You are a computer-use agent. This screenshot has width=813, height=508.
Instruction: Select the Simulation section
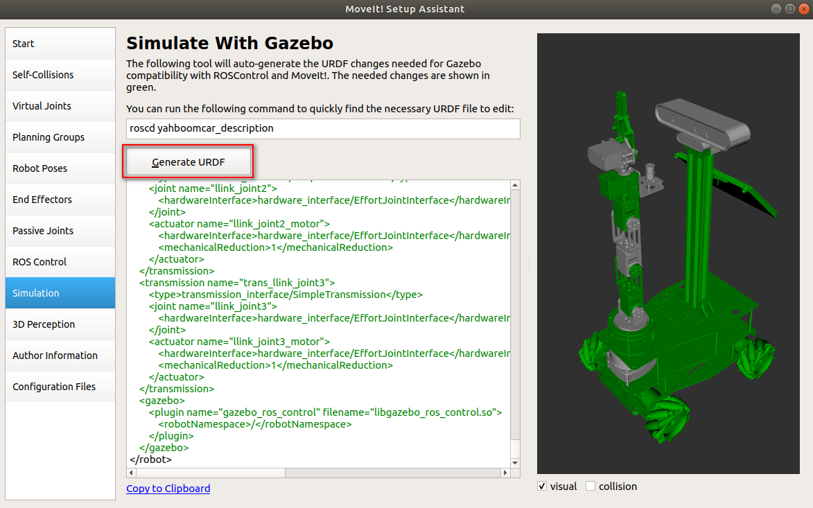pyautogui.click(x=60, y=293)
